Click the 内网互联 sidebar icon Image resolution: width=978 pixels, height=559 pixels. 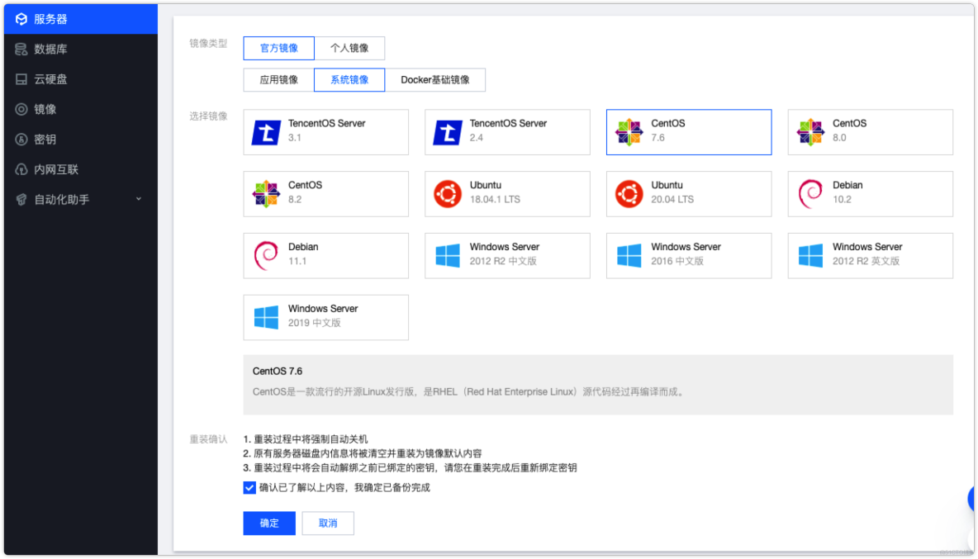pyautogui.click(x=21, y=169)
